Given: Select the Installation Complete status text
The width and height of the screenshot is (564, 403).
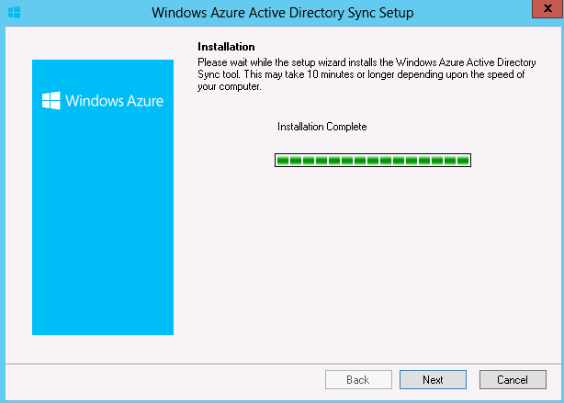Looking at the screenshot, I should click(x=321, y=127).
